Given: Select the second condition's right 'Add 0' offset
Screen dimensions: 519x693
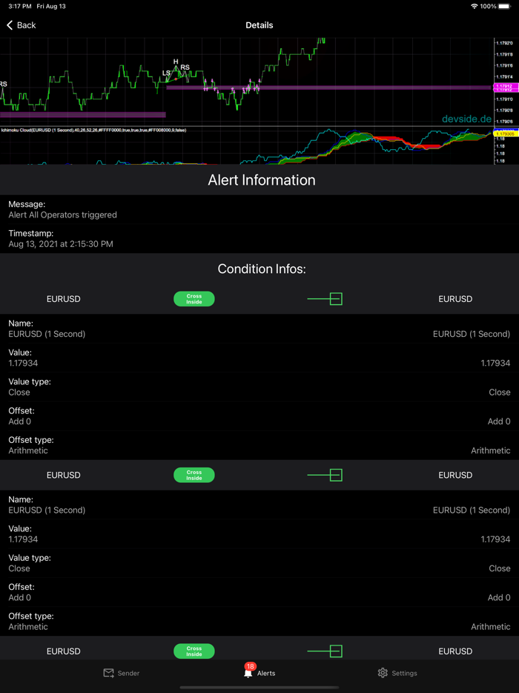Looking at the screenshot, I should (x=499, y=598).
